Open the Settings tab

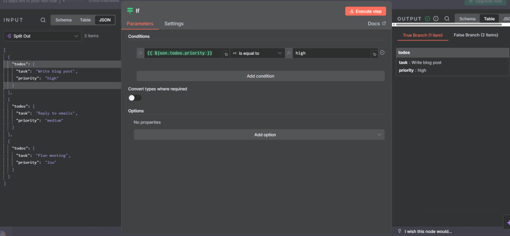tap(174, 24)
